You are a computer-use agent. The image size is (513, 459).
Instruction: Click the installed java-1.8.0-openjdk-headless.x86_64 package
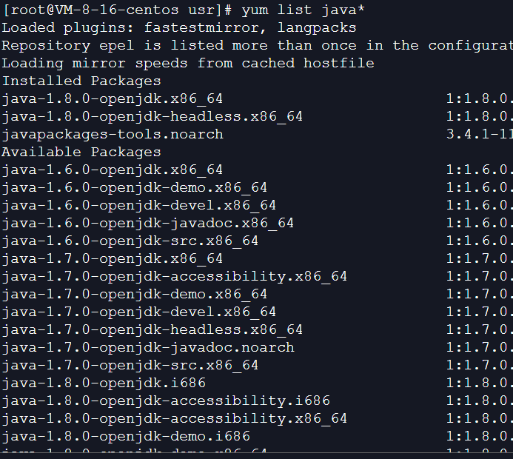pos(152,116)
